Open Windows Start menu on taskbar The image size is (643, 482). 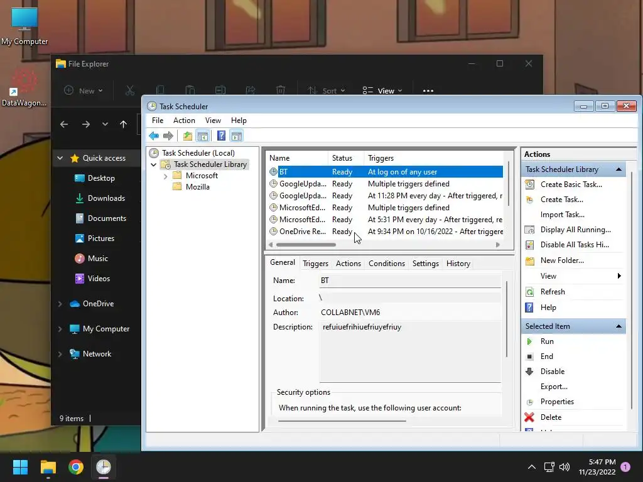coord(20,467)
